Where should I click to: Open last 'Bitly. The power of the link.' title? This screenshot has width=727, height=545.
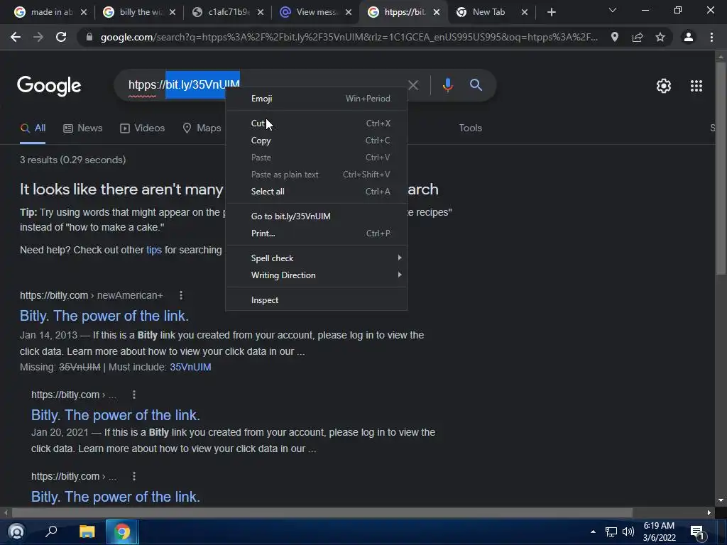click(116, 496)
